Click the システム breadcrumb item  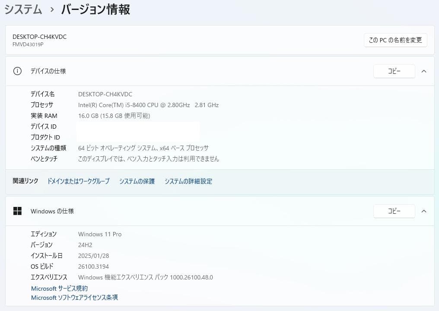tap(23, 9)
